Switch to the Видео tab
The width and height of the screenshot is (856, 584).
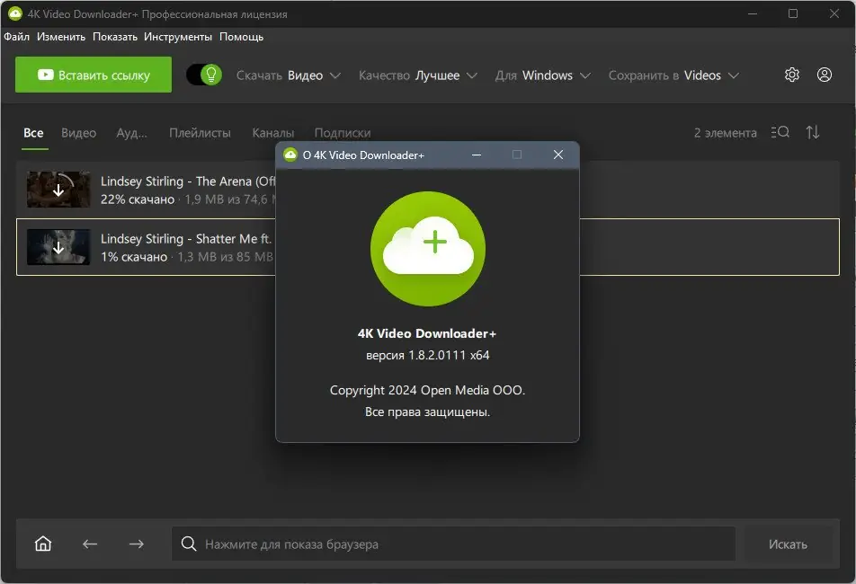pyautogui.click(x=78, y=133)
